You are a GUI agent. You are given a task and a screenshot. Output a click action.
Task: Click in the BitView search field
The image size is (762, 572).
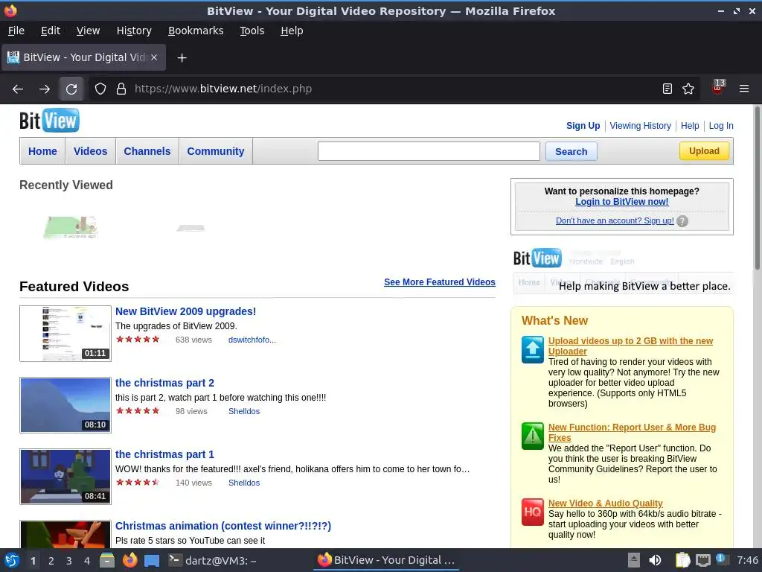coord(429,151)
